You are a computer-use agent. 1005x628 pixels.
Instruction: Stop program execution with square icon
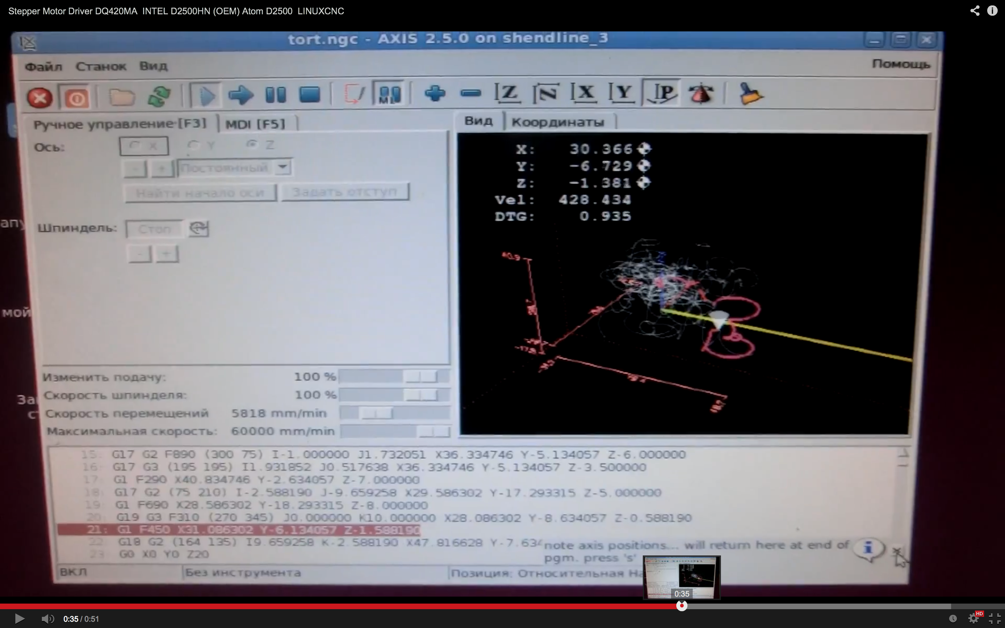point(310,95)
